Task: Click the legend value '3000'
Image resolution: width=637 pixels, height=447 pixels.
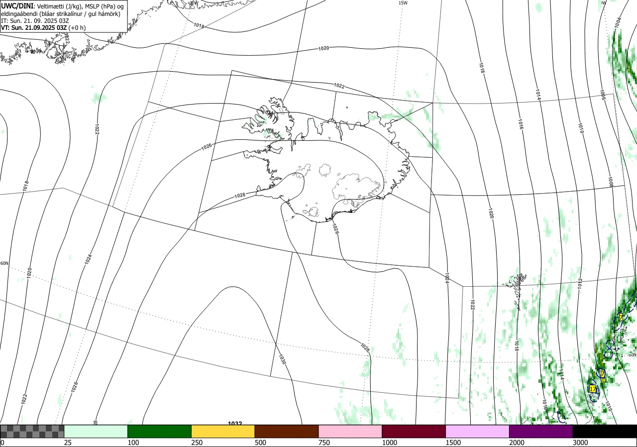Action: tap(581, 443)
